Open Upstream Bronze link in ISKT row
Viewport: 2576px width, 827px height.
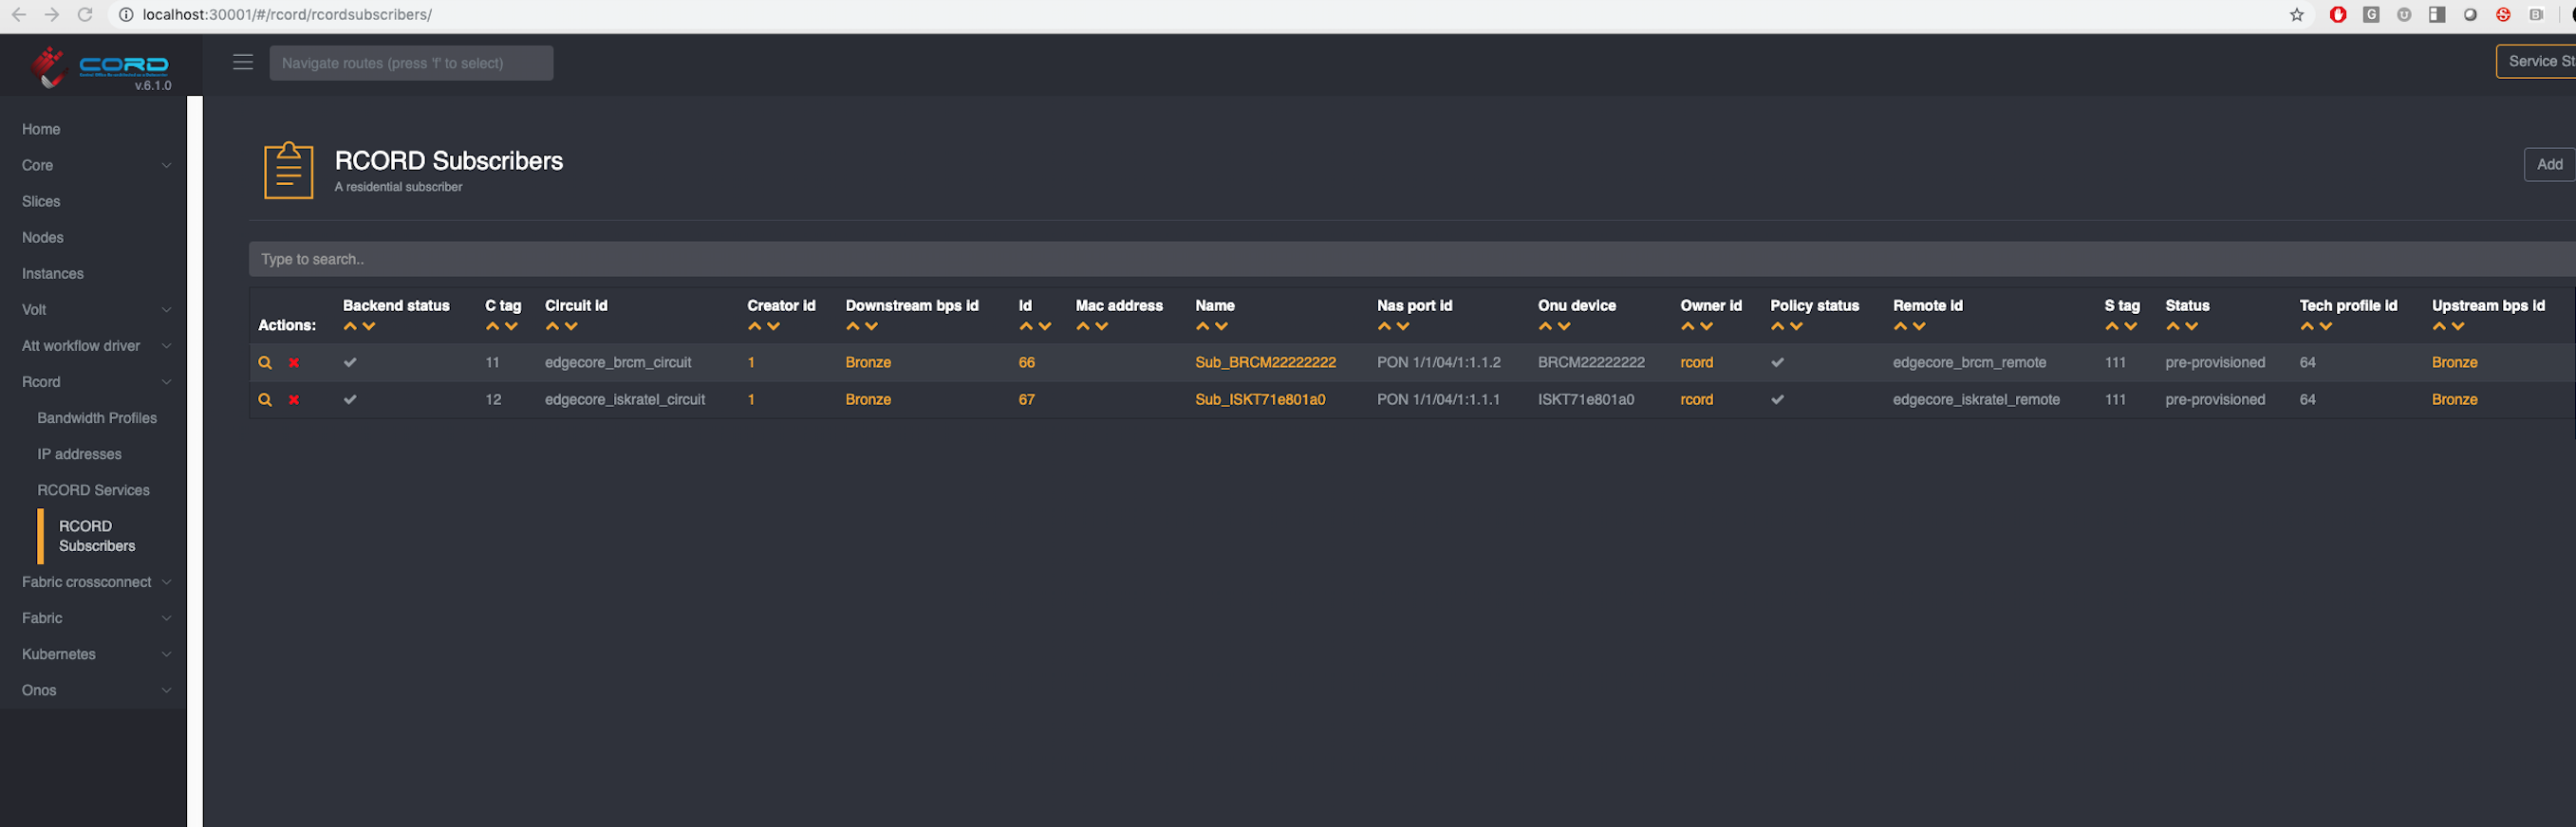(2454, 399)
